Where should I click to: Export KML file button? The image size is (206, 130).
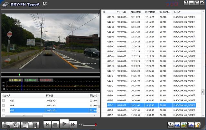(177, 125)
